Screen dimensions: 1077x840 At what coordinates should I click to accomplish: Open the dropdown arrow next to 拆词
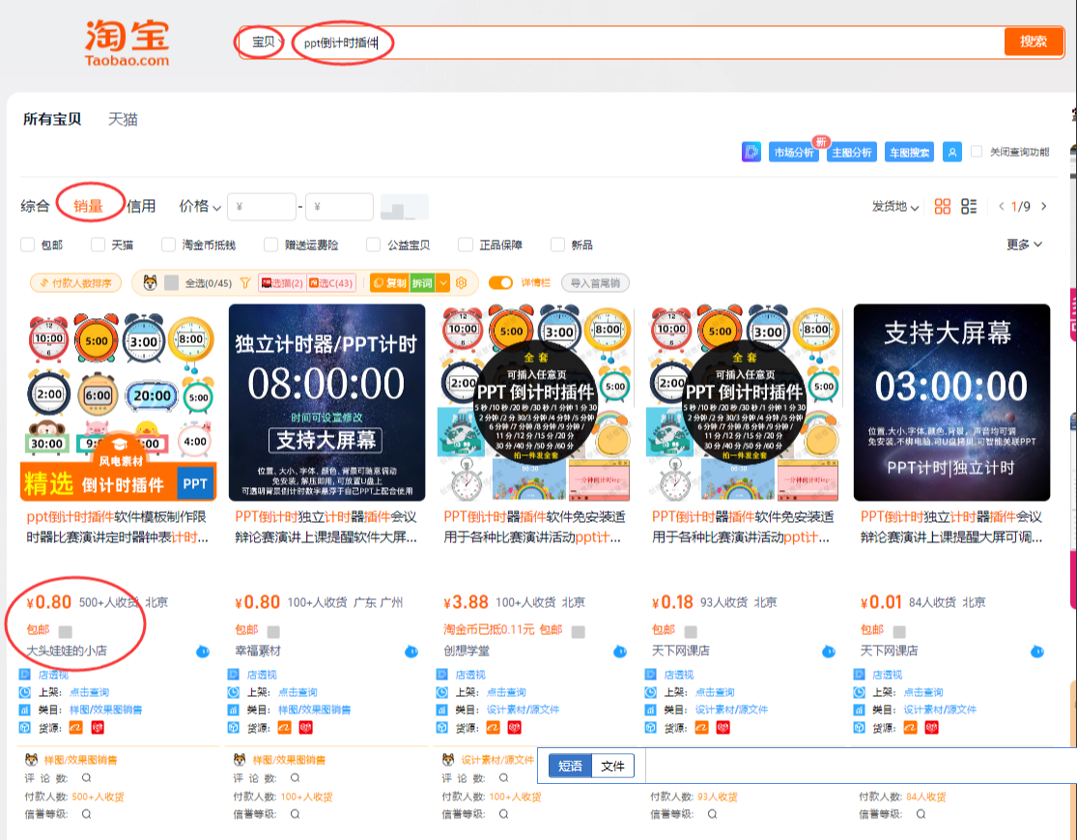(443, 282)
